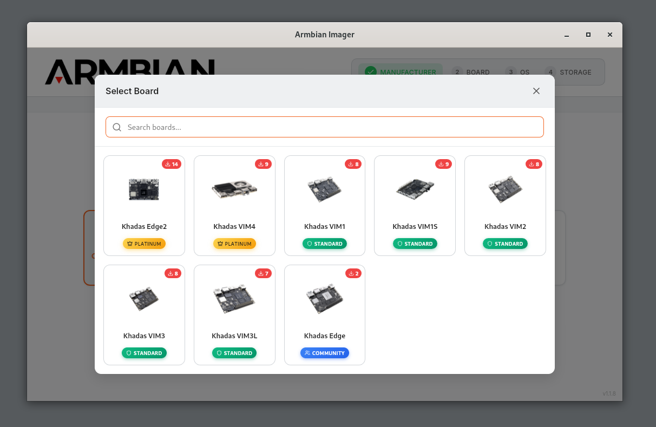The width and height of the screenshot is (656, 427).
Task: Click the STANDARD badge under Khadas VIM1S
Action: pos(415,244)
